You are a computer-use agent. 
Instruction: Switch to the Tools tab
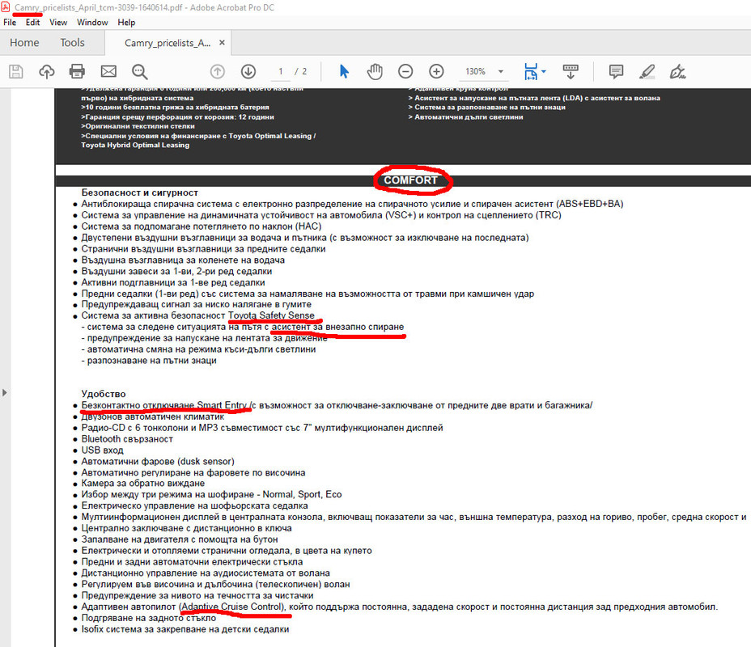(x=72, y=43)
